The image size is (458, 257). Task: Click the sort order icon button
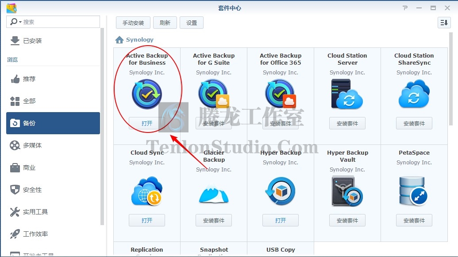pyautogui.click(x=444, y=23)
